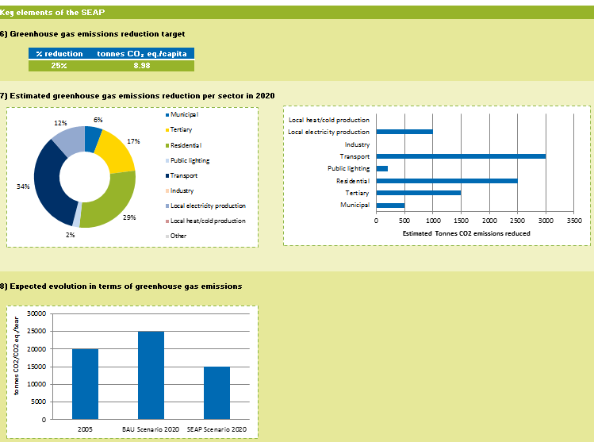Click the 'Local heat/cold production' bar chart label
This screenshot has width=594, height=442.
(x=329, y=120)
